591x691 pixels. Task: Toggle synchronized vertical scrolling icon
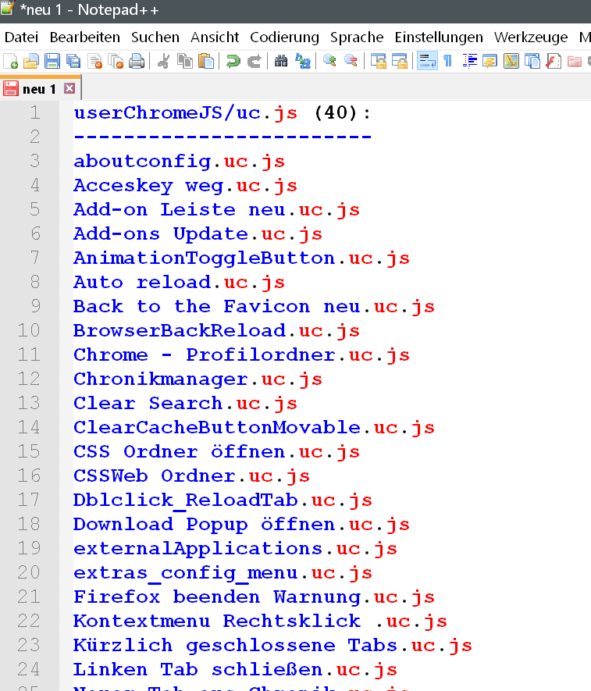point(378,61)
